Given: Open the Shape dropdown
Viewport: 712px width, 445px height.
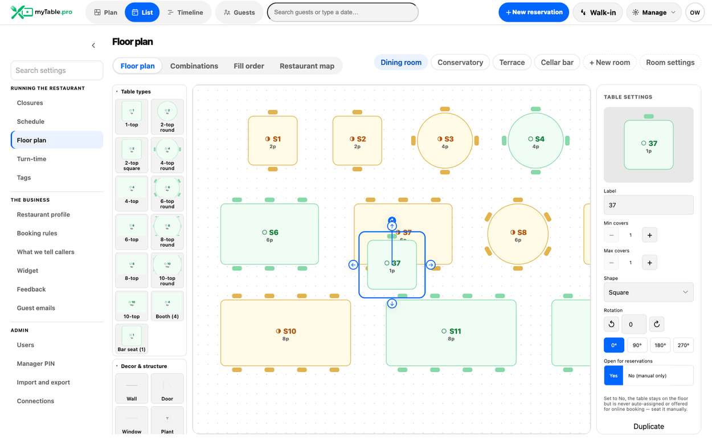Looking at the screenshot, I should tap(648, 292).
